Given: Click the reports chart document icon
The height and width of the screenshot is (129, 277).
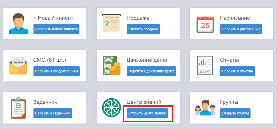Looking at the screenshot, I should click(205, 66).
